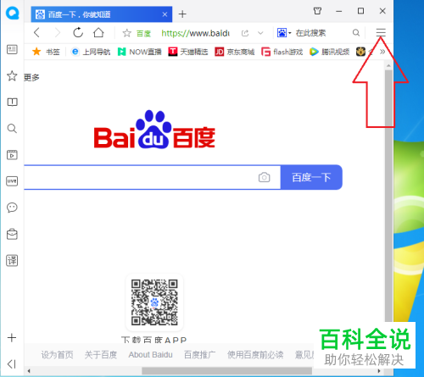This screenshot has height=377, width=424.
Task: Open the 腾讯视频 bookmark
Action: coord(329,52)
